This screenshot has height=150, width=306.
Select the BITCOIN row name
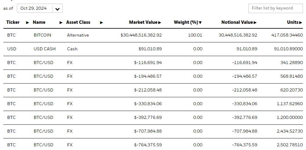tap(42, 35)
